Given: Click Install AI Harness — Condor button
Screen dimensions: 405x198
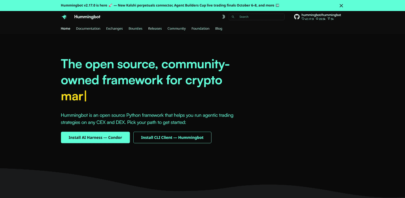Looking at the screenshot, I should [x=95, y=137].
